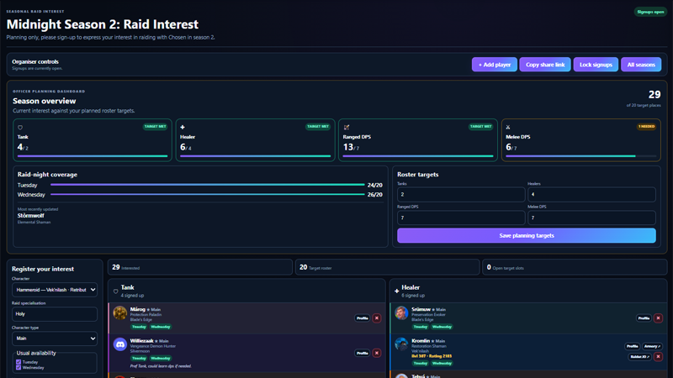Image resolution: width=673 pixels, height=378 pixels.
Task: Click the '29 Interested' stat box
Action: click(200, 267)
